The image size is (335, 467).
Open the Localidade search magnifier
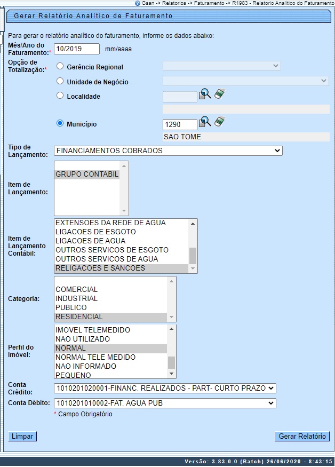[x=205, y=95]
